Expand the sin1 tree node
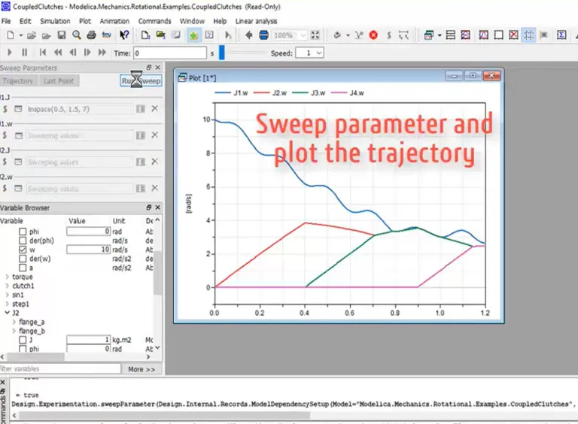Image resolution: width=578 pixels, height=424 pixels. pyautogui.click(x=7, y=295)
